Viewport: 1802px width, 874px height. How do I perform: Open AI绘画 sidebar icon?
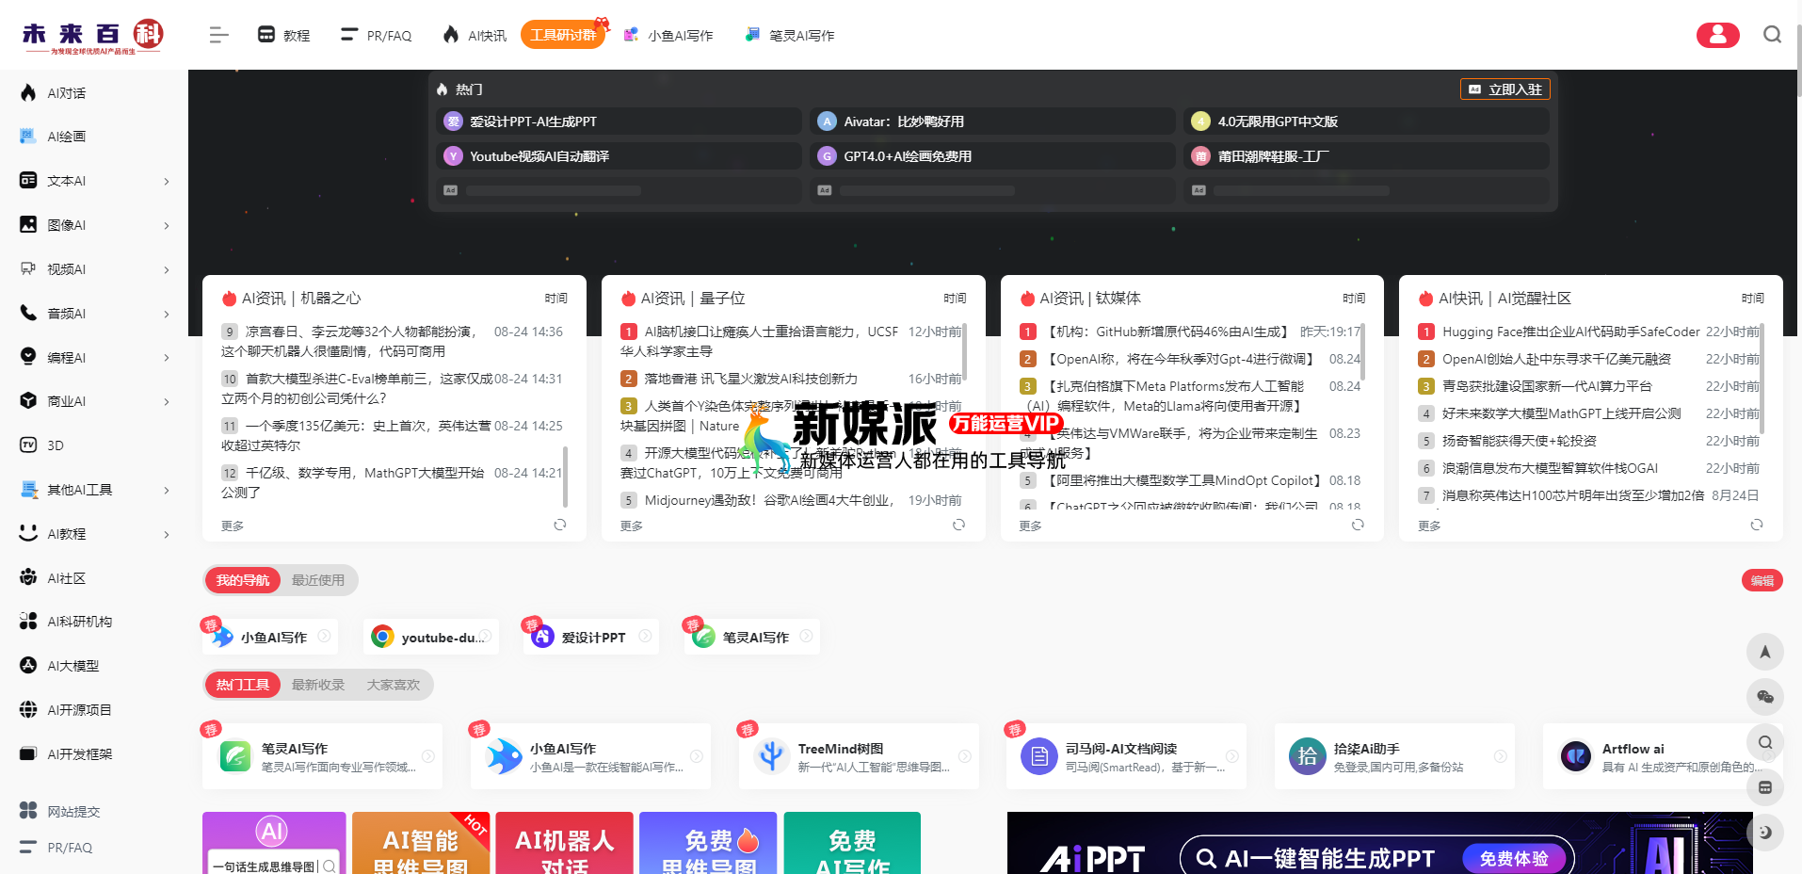point(28,137)
